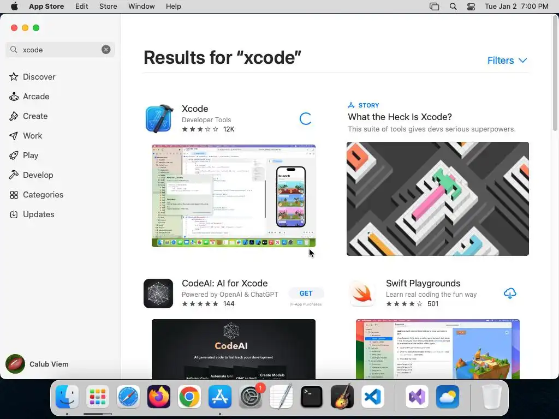Open the CodeAI preview screenshot
The height and width of the screenshot is (419, 559).
click(234, 349)
